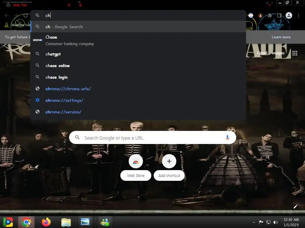Click the Add shortcut button
Image resolution: width=305 pixels, height=228 pixels.
click(169, 168)
